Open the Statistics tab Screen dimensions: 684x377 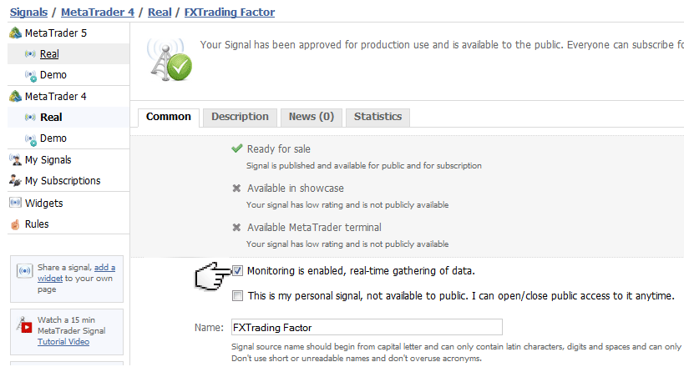point(377,117)
